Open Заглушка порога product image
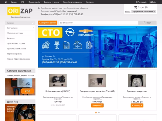Viewport: 162px width, 121px height. click(x=97, y=81)
